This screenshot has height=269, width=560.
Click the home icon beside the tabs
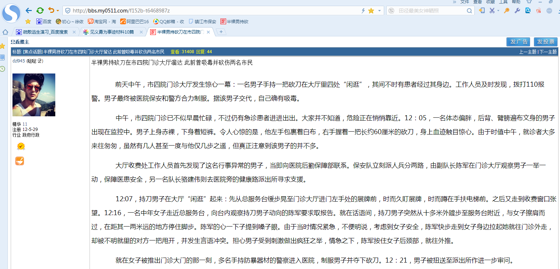5,32
